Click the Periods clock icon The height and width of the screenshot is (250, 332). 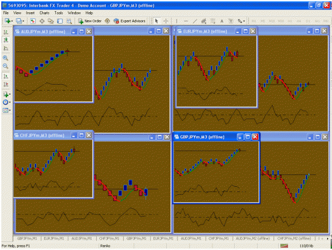pos(5,102)
